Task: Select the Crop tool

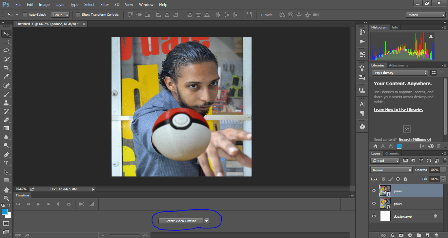Action: tap(6, 68)
